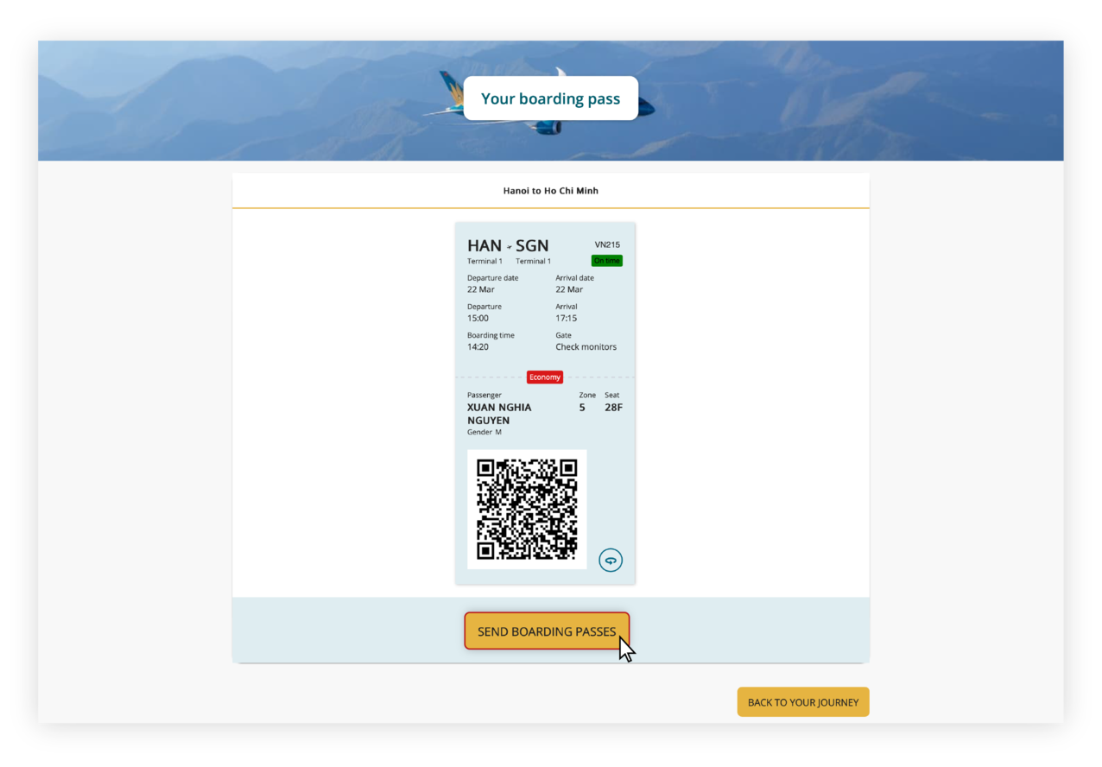Toggle the On time flight status indicator
The height and width of the screenshot is (767, 1102).
coord(606,260)
